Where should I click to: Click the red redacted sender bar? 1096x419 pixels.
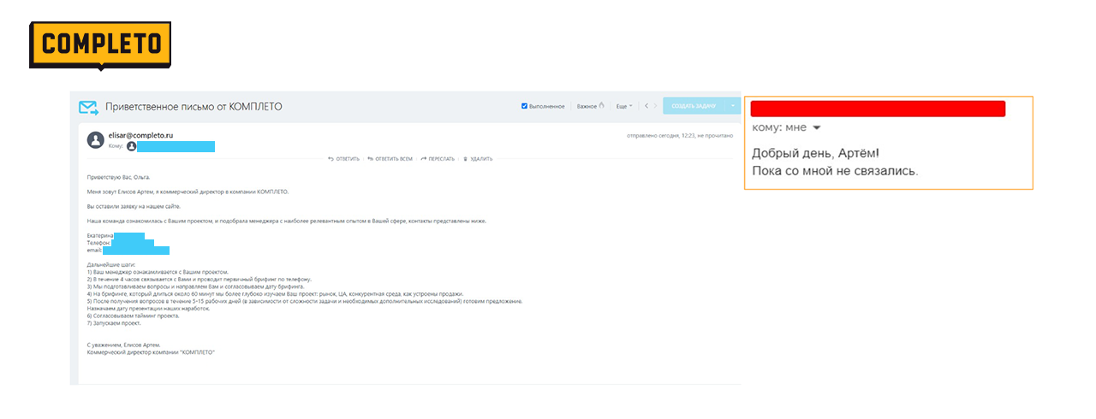pos(877,109)
